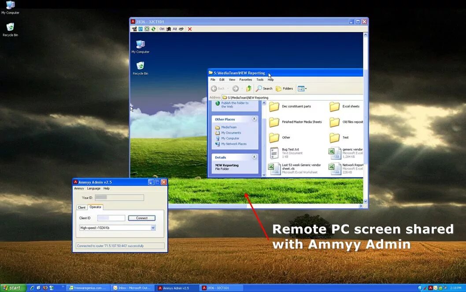This screenshot has width=466, height=292.
Task: Collapse the Other Places panel
Action: (x=254, y=119)
